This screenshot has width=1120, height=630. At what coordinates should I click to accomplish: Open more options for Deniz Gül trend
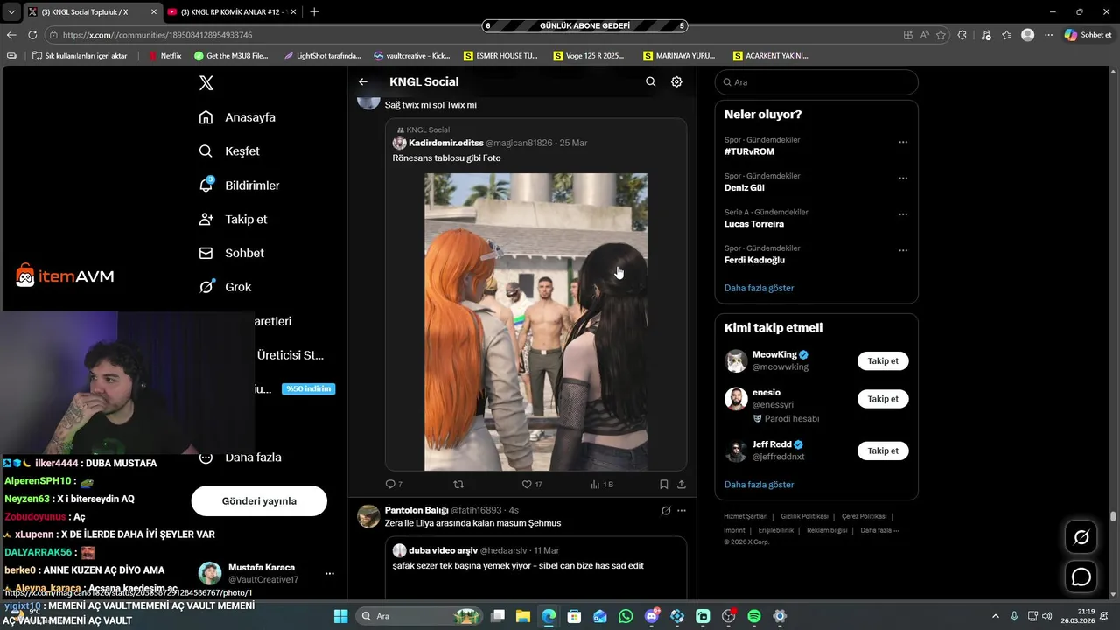(x=903, y=178)
